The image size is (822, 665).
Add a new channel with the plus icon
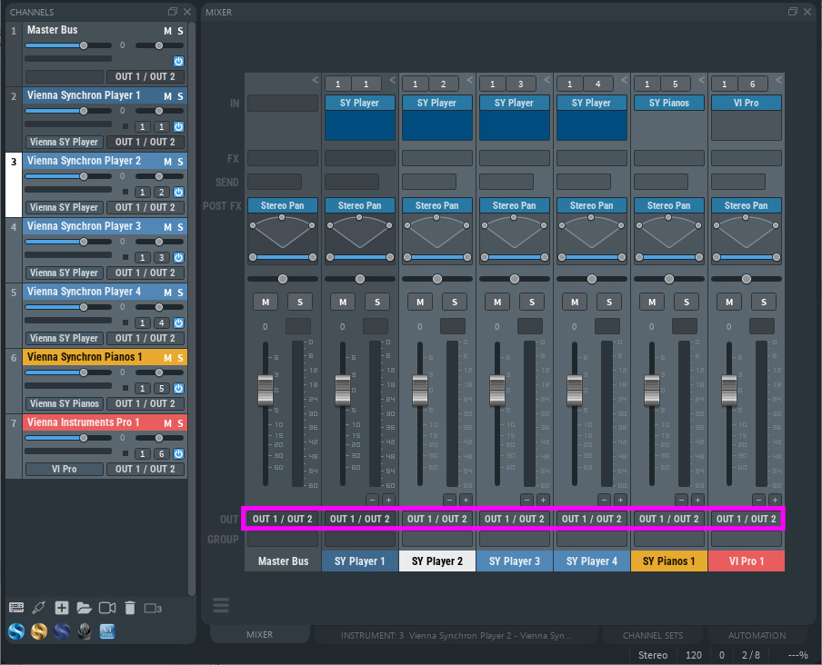coord(62,608)
